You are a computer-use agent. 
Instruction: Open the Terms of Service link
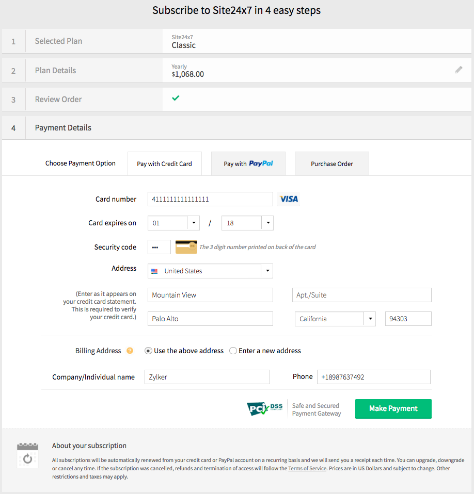pos(307,468)
